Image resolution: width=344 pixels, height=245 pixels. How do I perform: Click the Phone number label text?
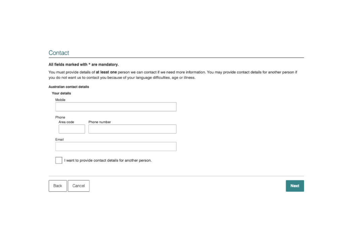click(x=99, y=122)
